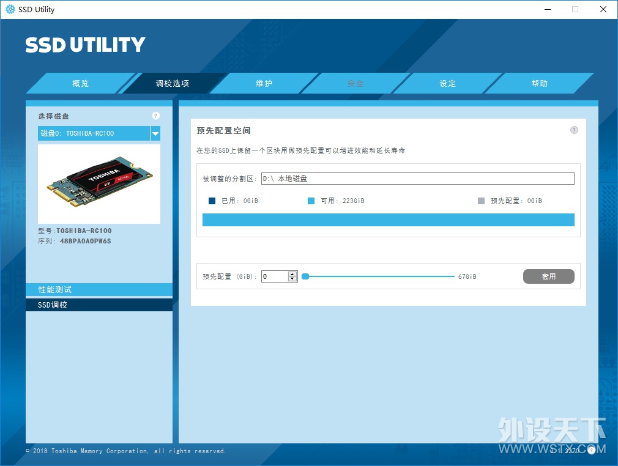The width and height of the screenshot is (618, 466).
Task: Focus the 预先配置 GiB number field
Action: (x=275, y=276)
